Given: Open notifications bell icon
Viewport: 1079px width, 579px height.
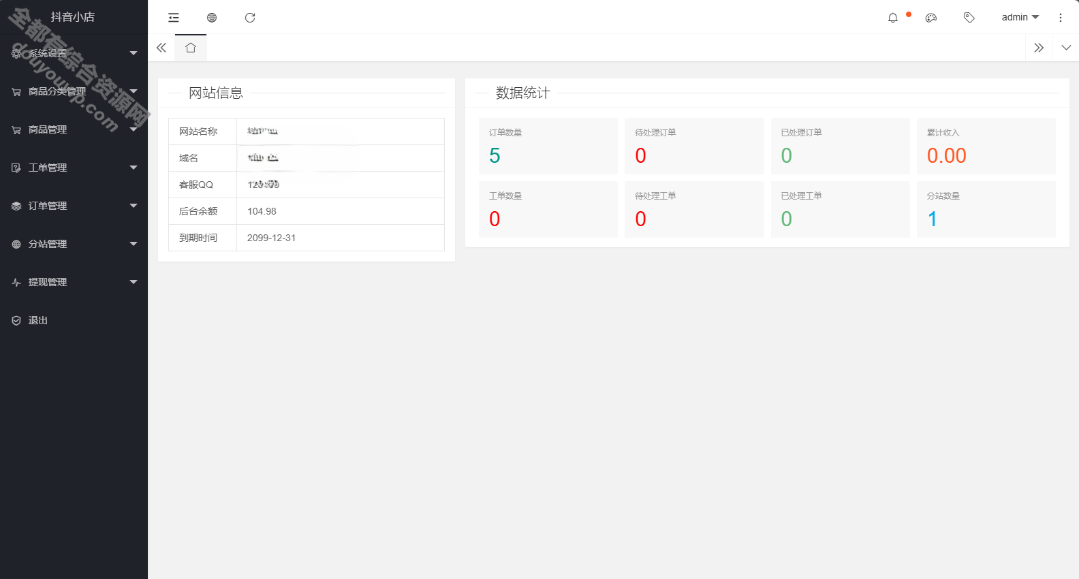Looking at the screenshot, I should coord(893,18).
